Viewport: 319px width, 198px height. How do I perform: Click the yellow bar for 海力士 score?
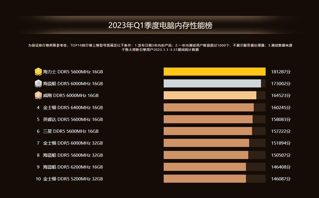(214, 72)
